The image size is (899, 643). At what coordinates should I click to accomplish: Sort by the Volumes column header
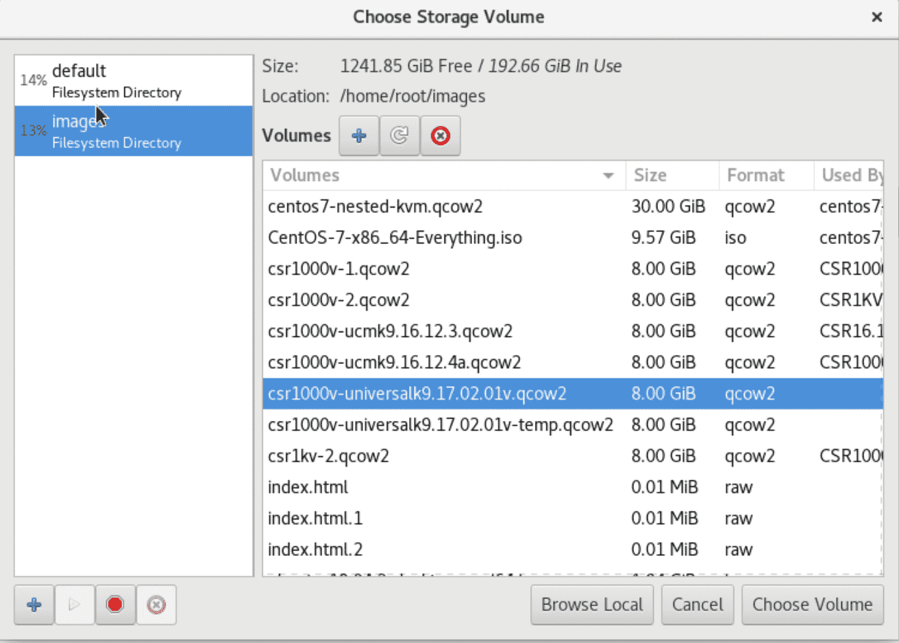point(444,175)
